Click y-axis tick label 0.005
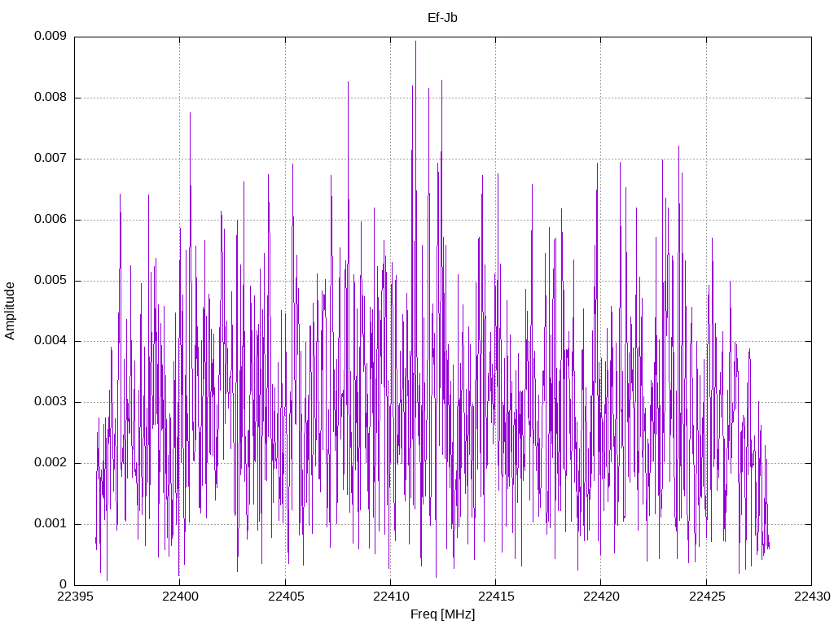 click(50, 280)
